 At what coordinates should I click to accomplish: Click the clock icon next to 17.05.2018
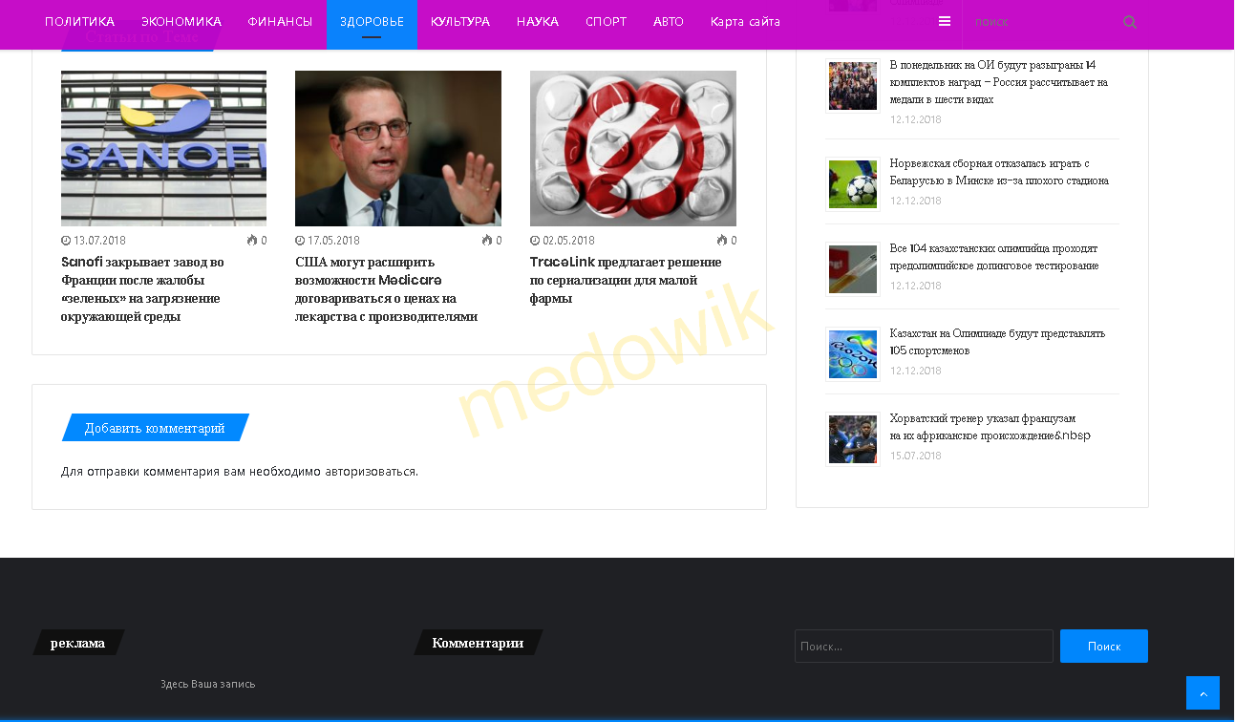click(300, 241)
